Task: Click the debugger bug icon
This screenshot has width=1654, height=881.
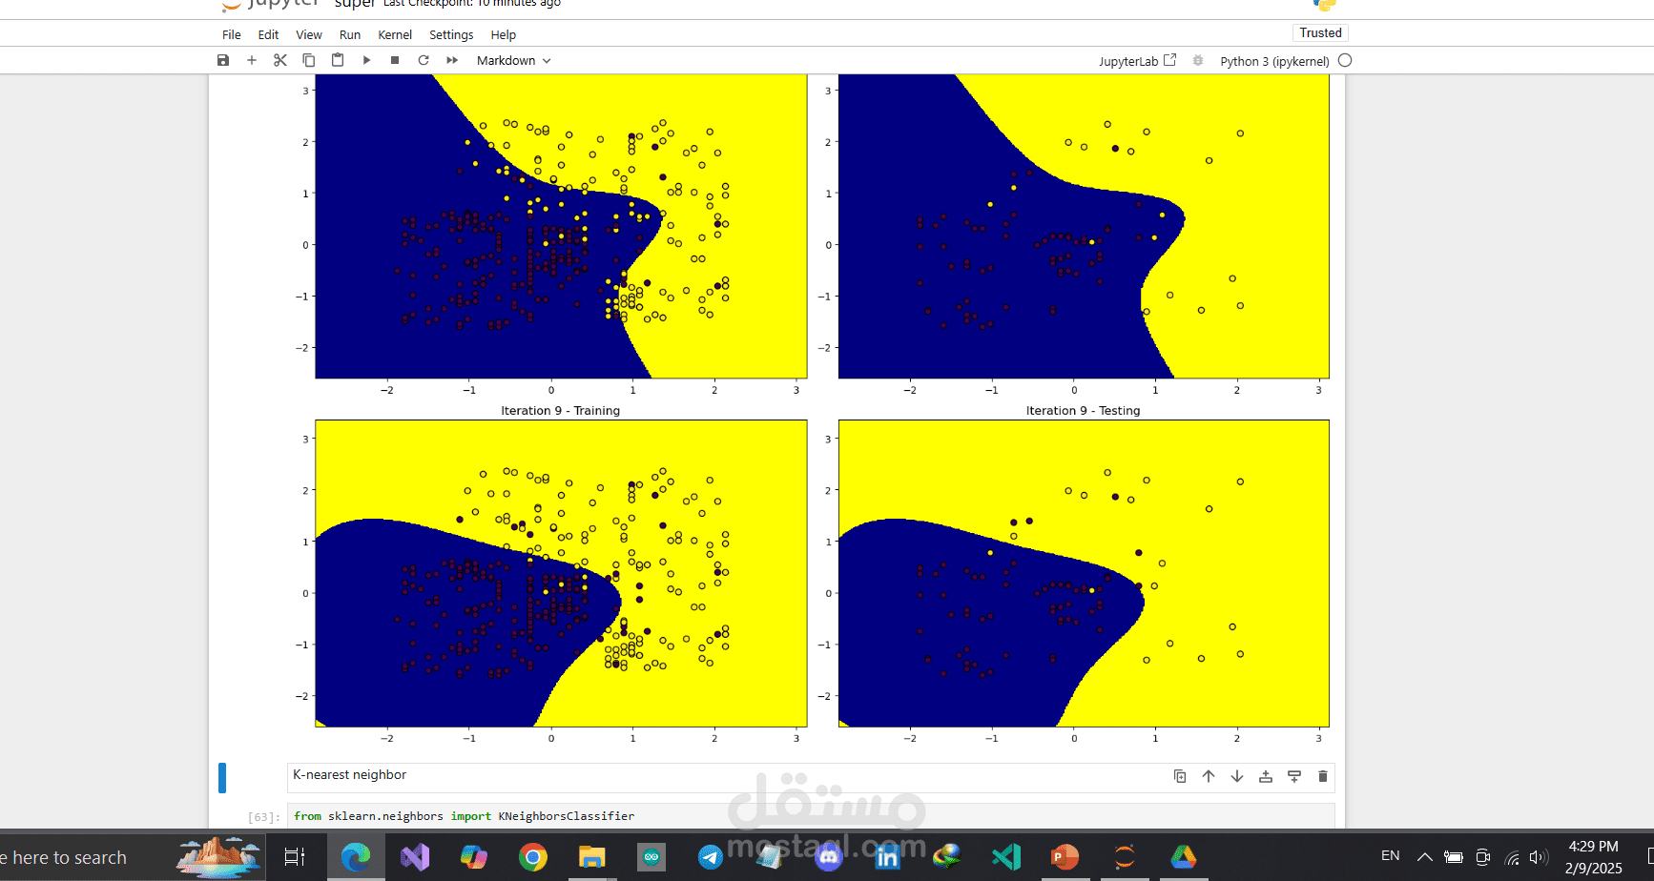Action: (1198, 60)
